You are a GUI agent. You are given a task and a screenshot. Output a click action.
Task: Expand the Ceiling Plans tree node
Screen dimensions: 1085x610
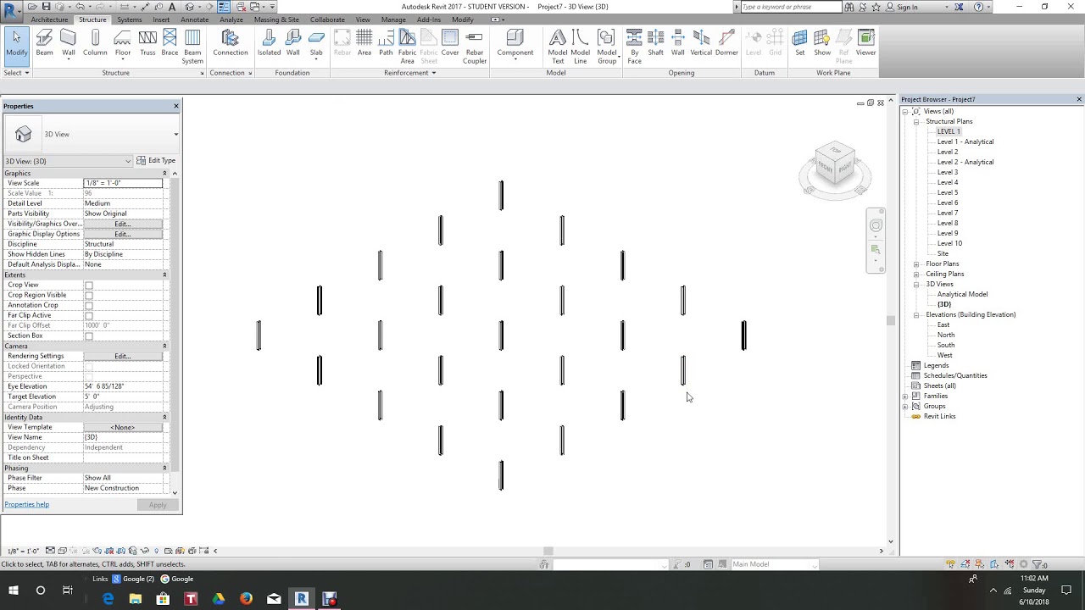pyautogui.click(x=916, y=274)
